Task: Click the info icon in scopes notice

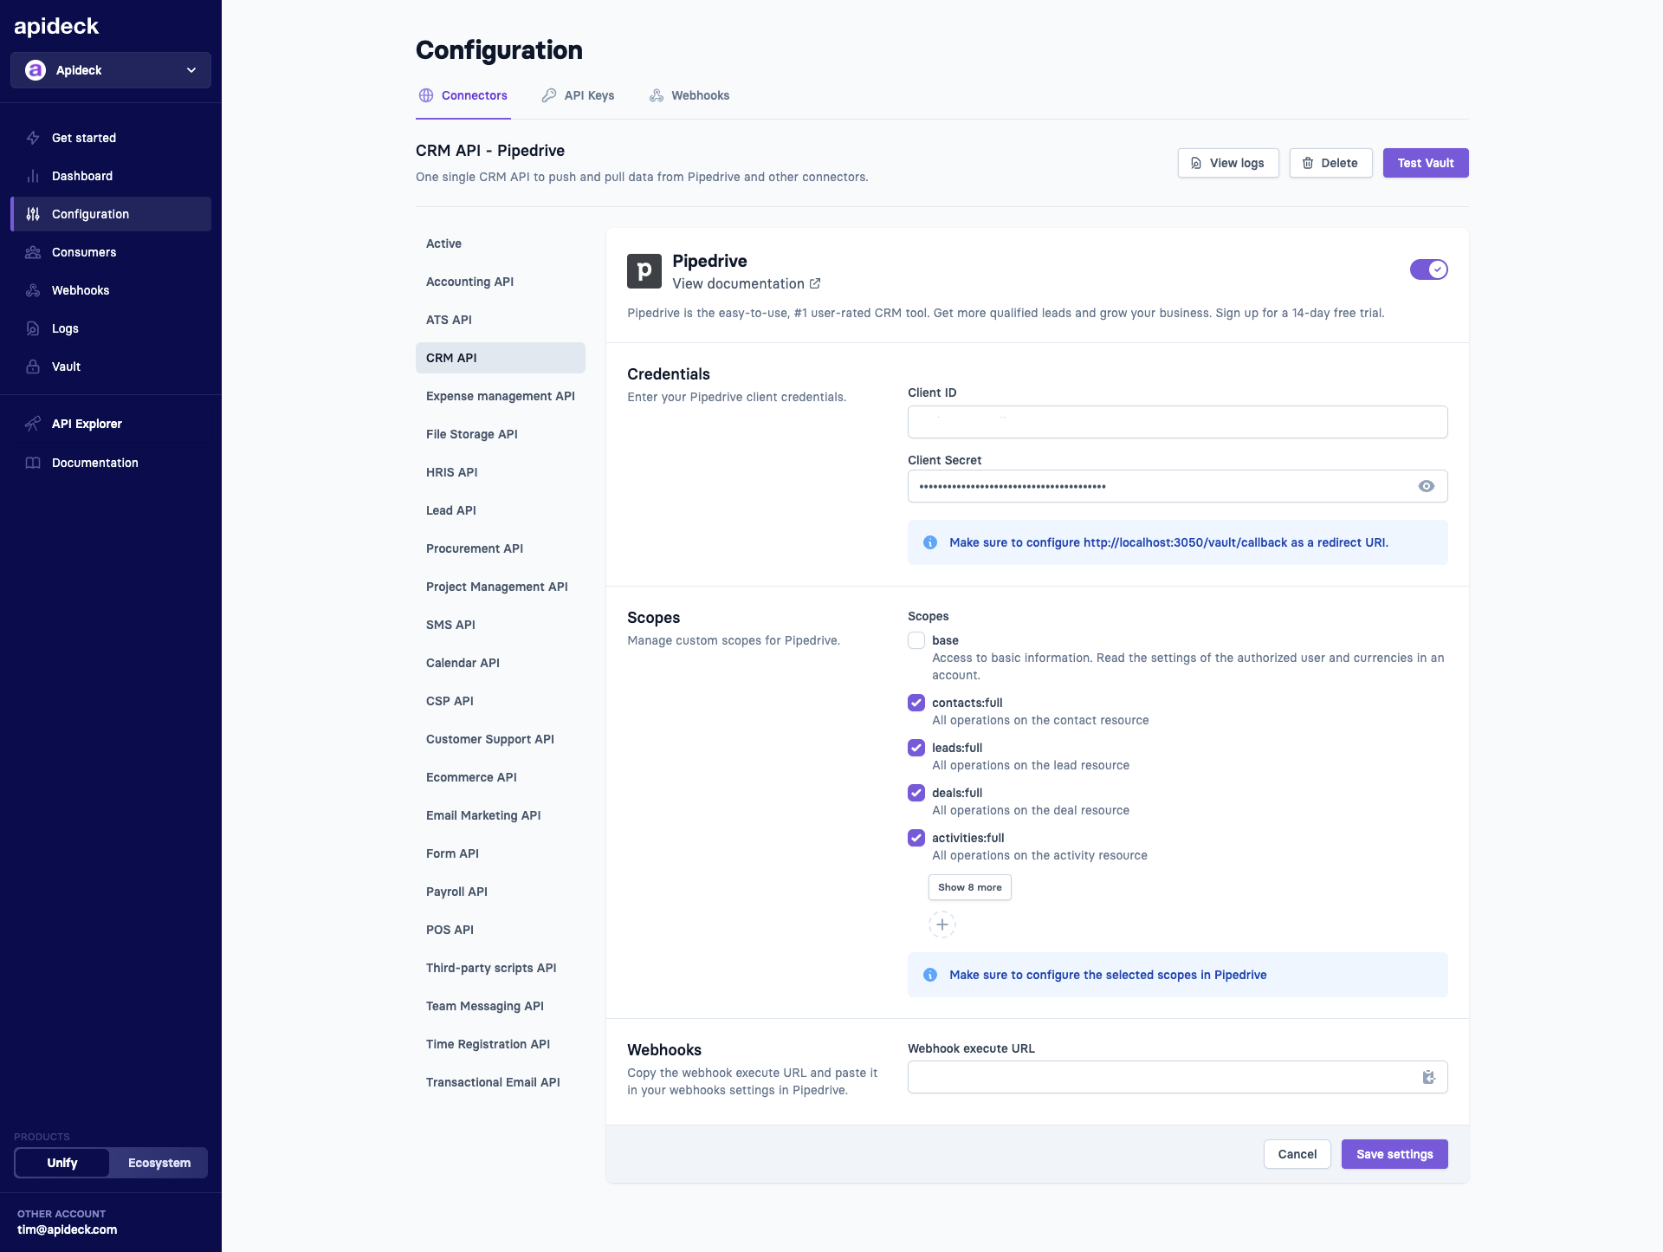Action: pyautogui.click(x=930, y=975)
